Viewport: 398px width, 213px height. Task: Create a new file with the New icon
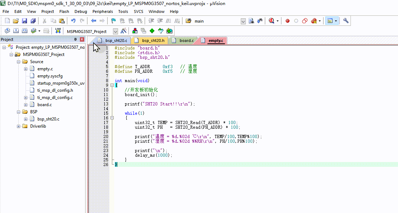(x=7, y=21)
